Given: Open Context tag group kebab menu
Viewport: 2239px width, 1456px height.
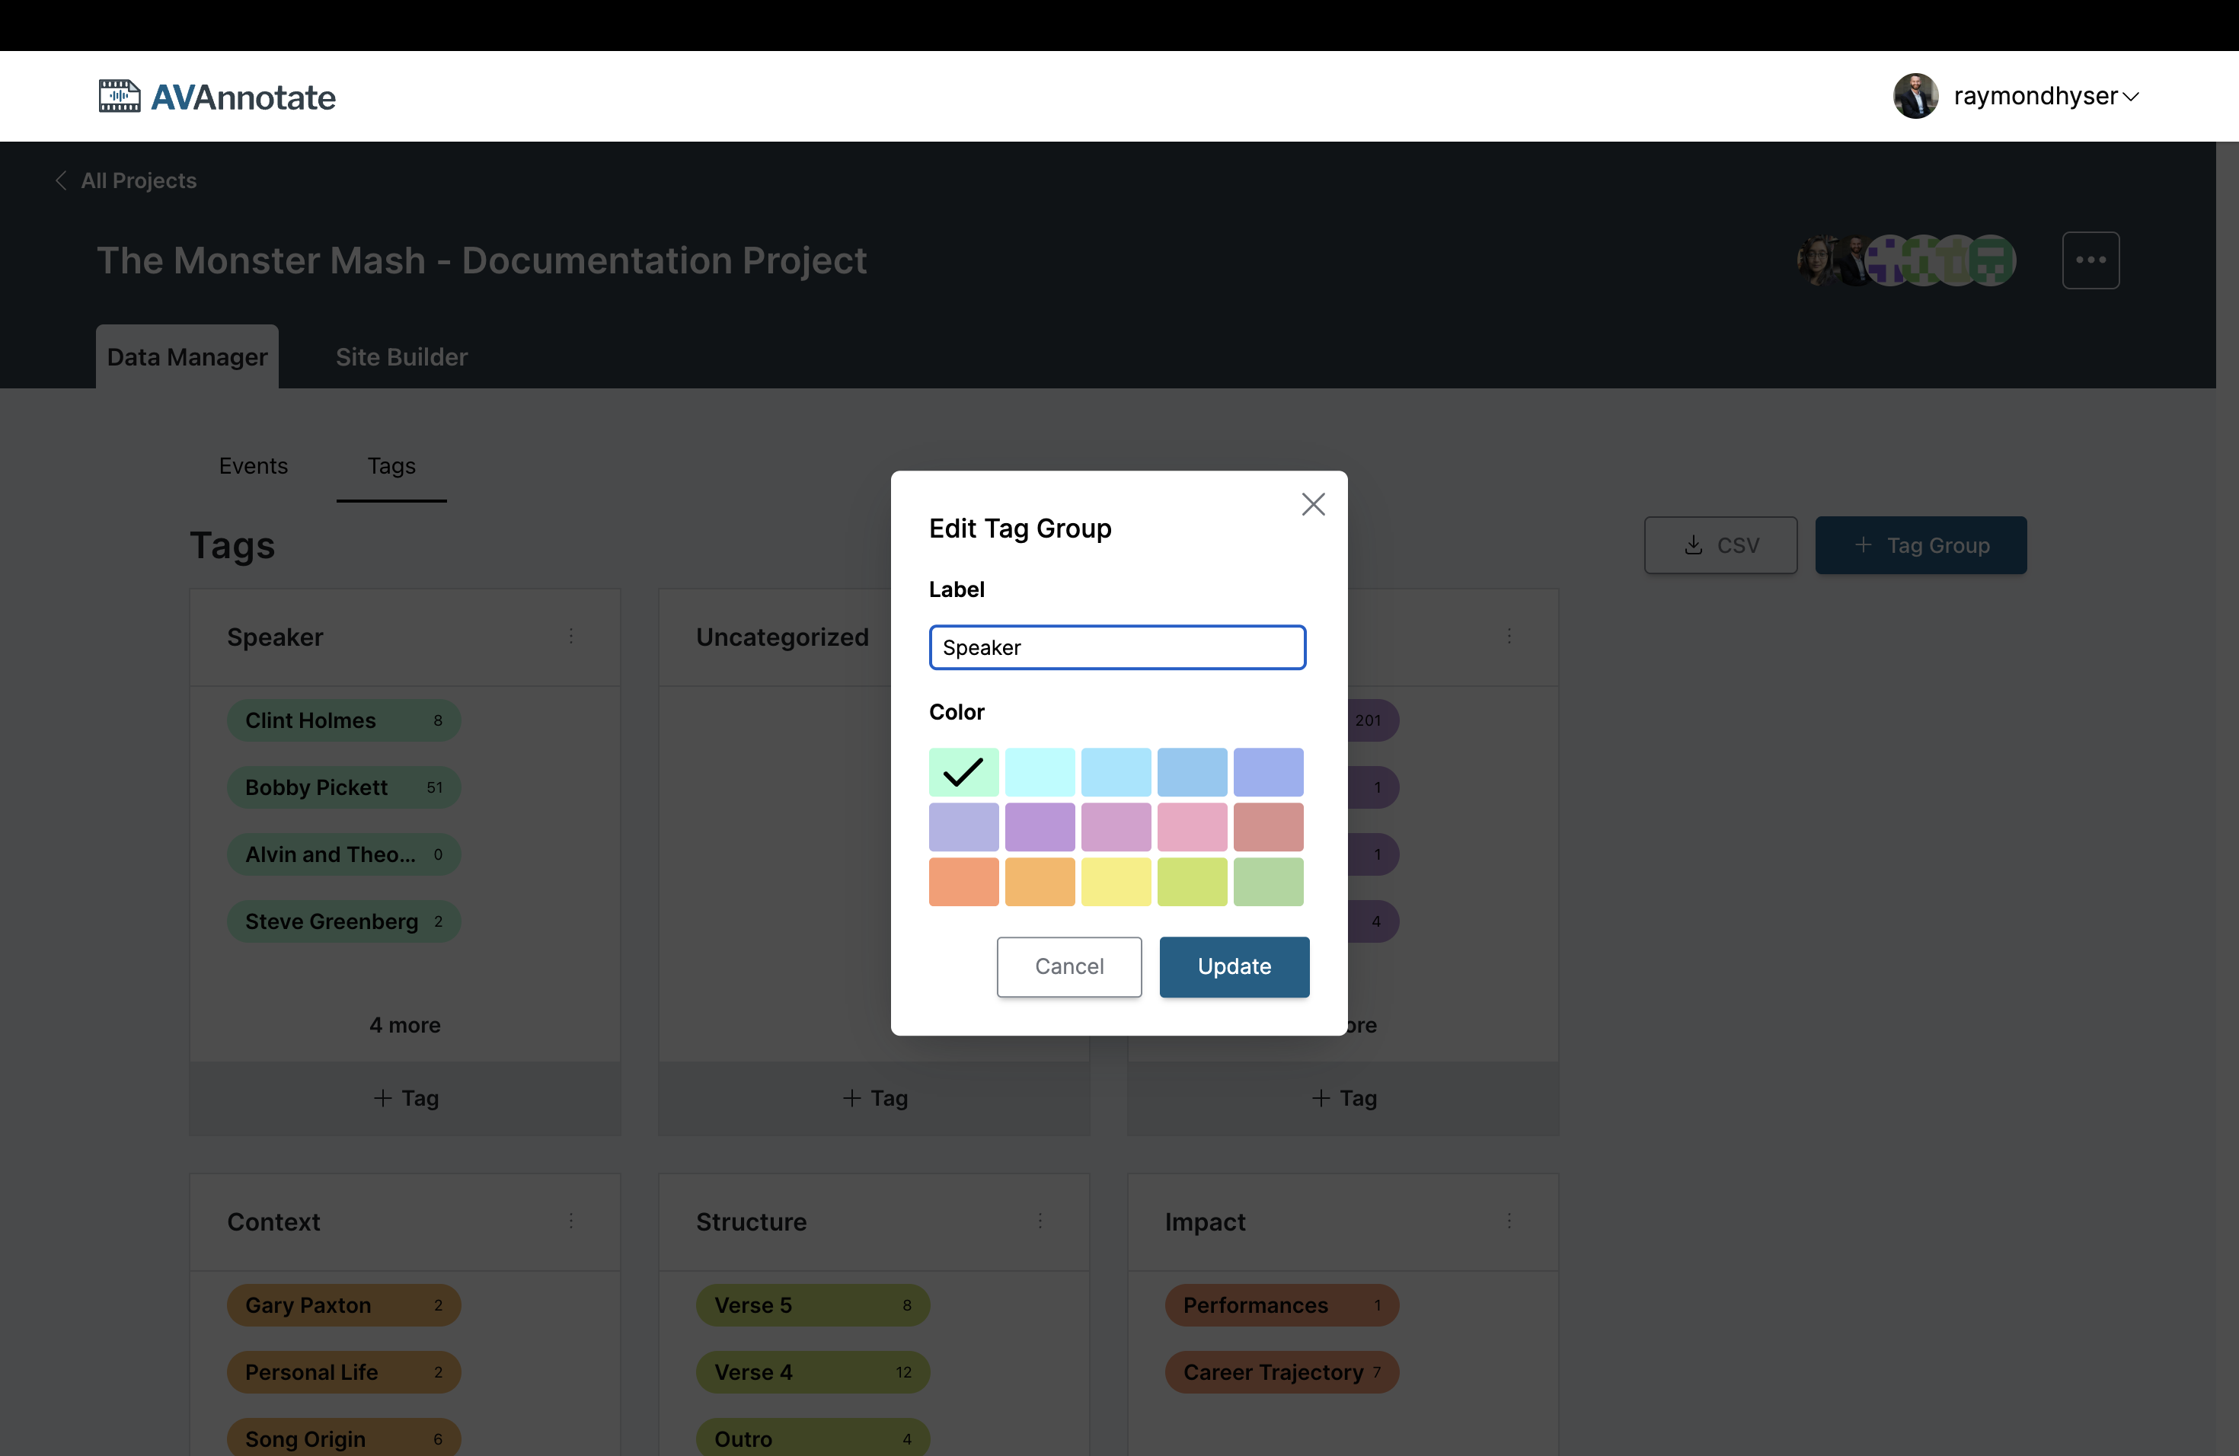Looking at the screenshot, I should click(x=571, y=1221).
